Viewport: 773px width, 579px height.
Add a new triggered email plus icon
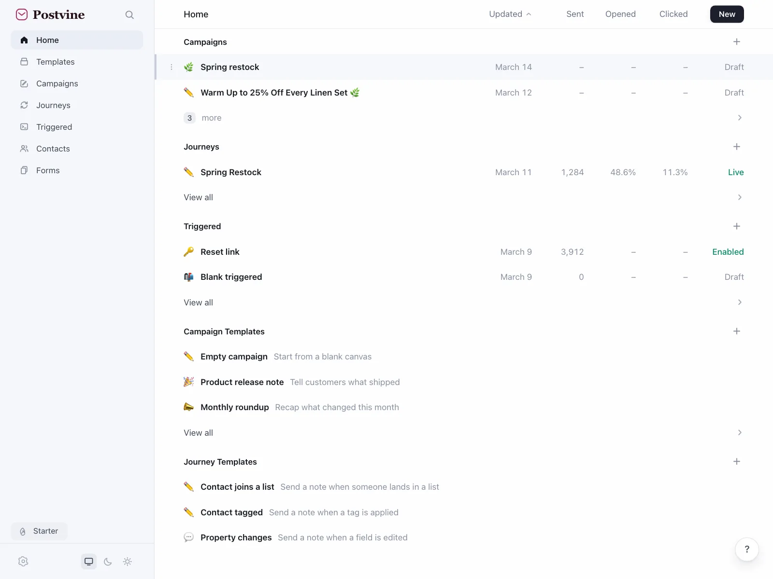coord(737,226)
